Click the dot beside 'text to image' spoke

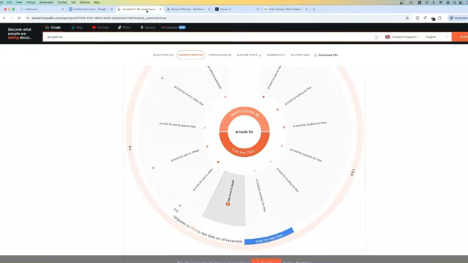[207, 147]
